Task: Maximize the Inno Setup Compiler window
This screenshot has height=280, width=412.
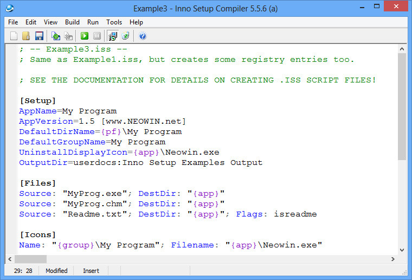Action: pyautogui.click(x=377, y=7)
